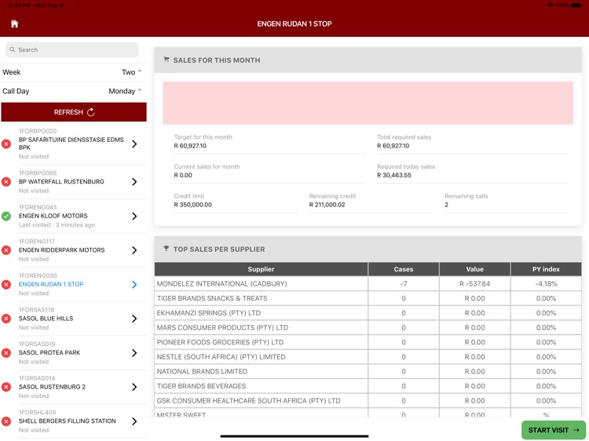This screenshot has height=441, width=589.
Task: Open ENGEN RIDDERPARK MOTORS chevron
Action: click(x=134, y=250)
